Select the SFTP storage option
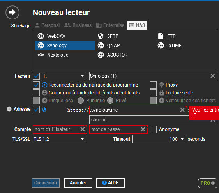 coord(125,36)
